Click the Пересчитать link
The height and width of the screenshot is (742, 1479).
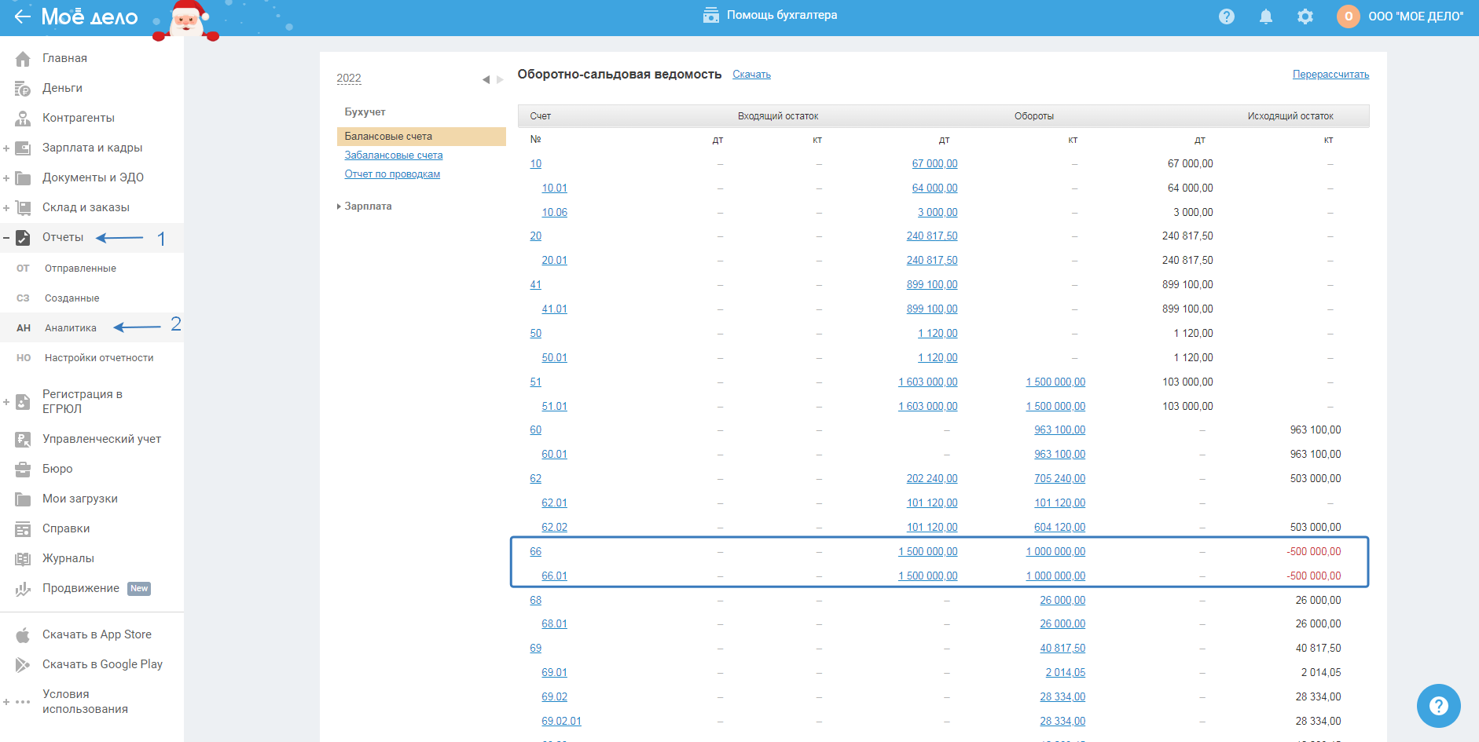click(x=1330, y=75)
